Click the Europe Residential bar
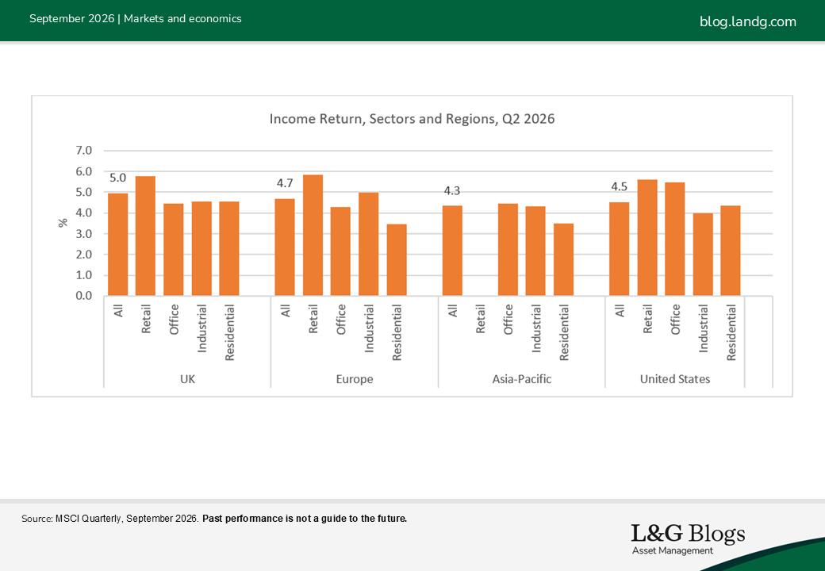The height and width of the screenshot is (571, 825). [x=397, y=260]
